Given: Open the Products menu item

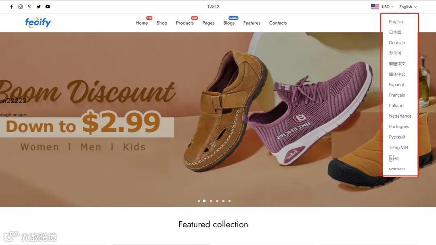Looking at the screenshot, I should tap(184, 23).
